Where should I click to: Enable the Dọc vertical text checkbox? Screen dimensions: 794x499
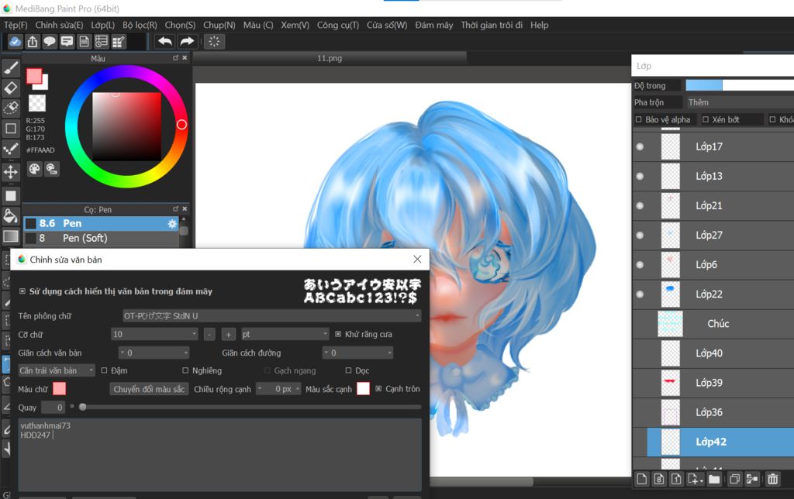348,370
